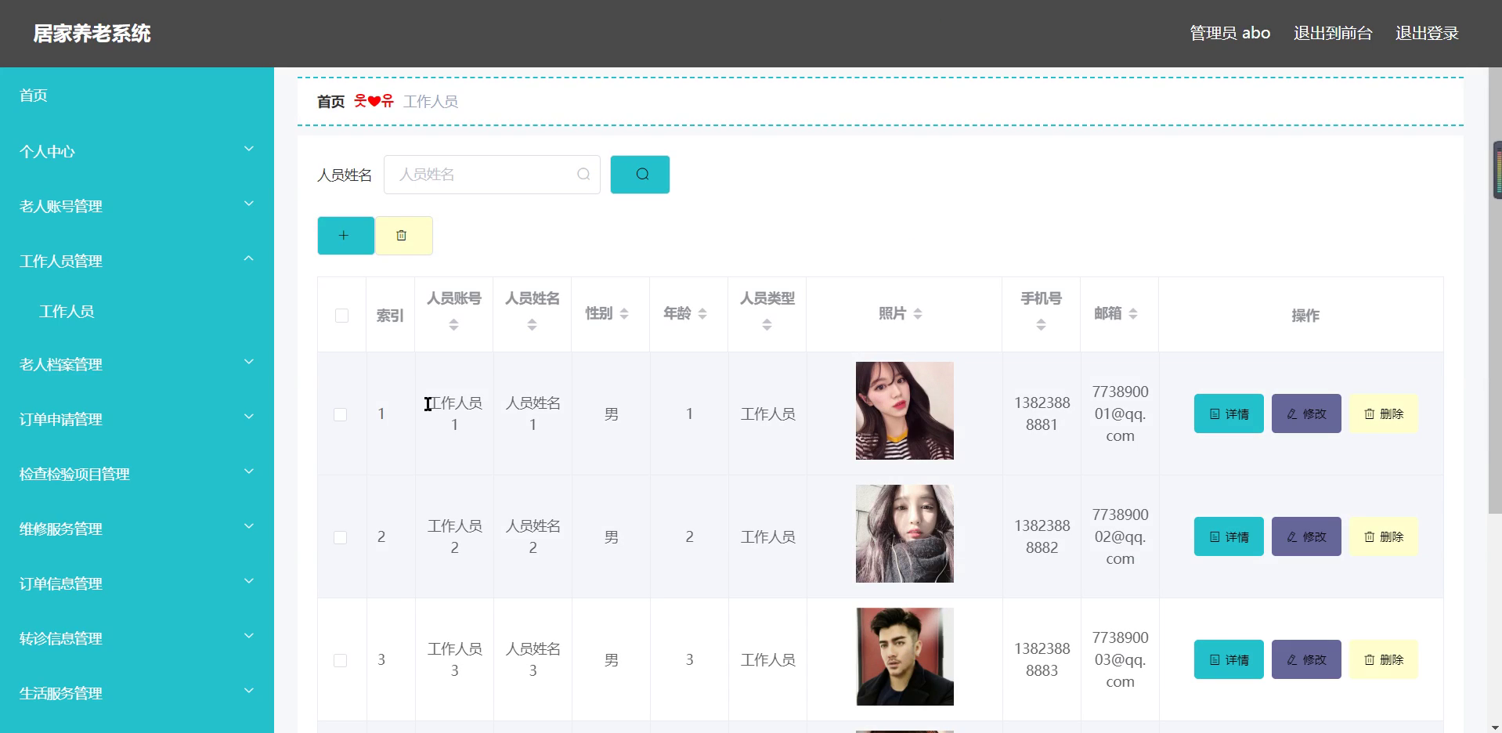The width and height of the screenshot is (1502, 733).
Task: Click 首页 in the breadcrumb
Action: pos(330,102)
